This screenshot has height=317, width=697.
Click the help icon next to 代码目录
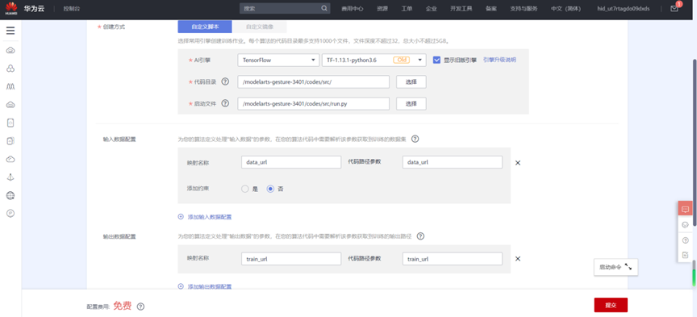click(225, 81)
